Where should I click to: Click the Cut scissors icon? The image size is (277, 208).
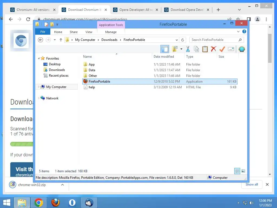[188, 49]
